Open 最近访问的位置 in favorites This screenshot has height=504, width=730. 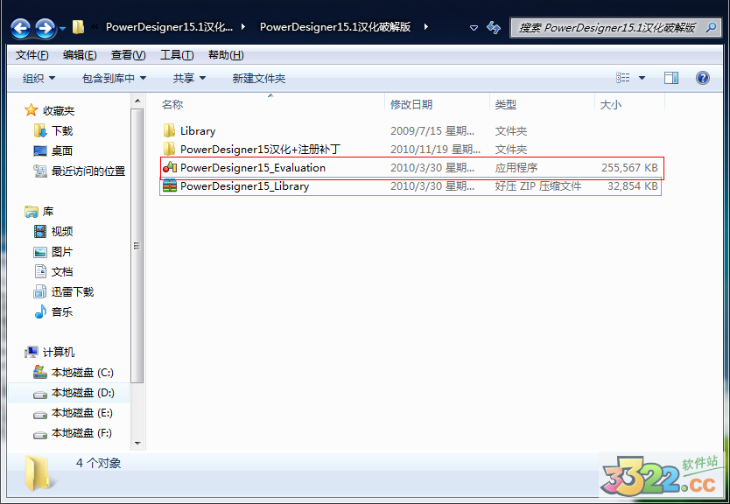tap(88, 171)
